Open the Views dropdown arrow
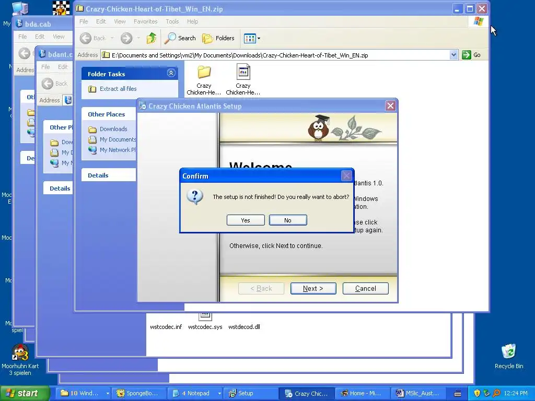This screenshot has height=401, width=535. tap(259, 38)
